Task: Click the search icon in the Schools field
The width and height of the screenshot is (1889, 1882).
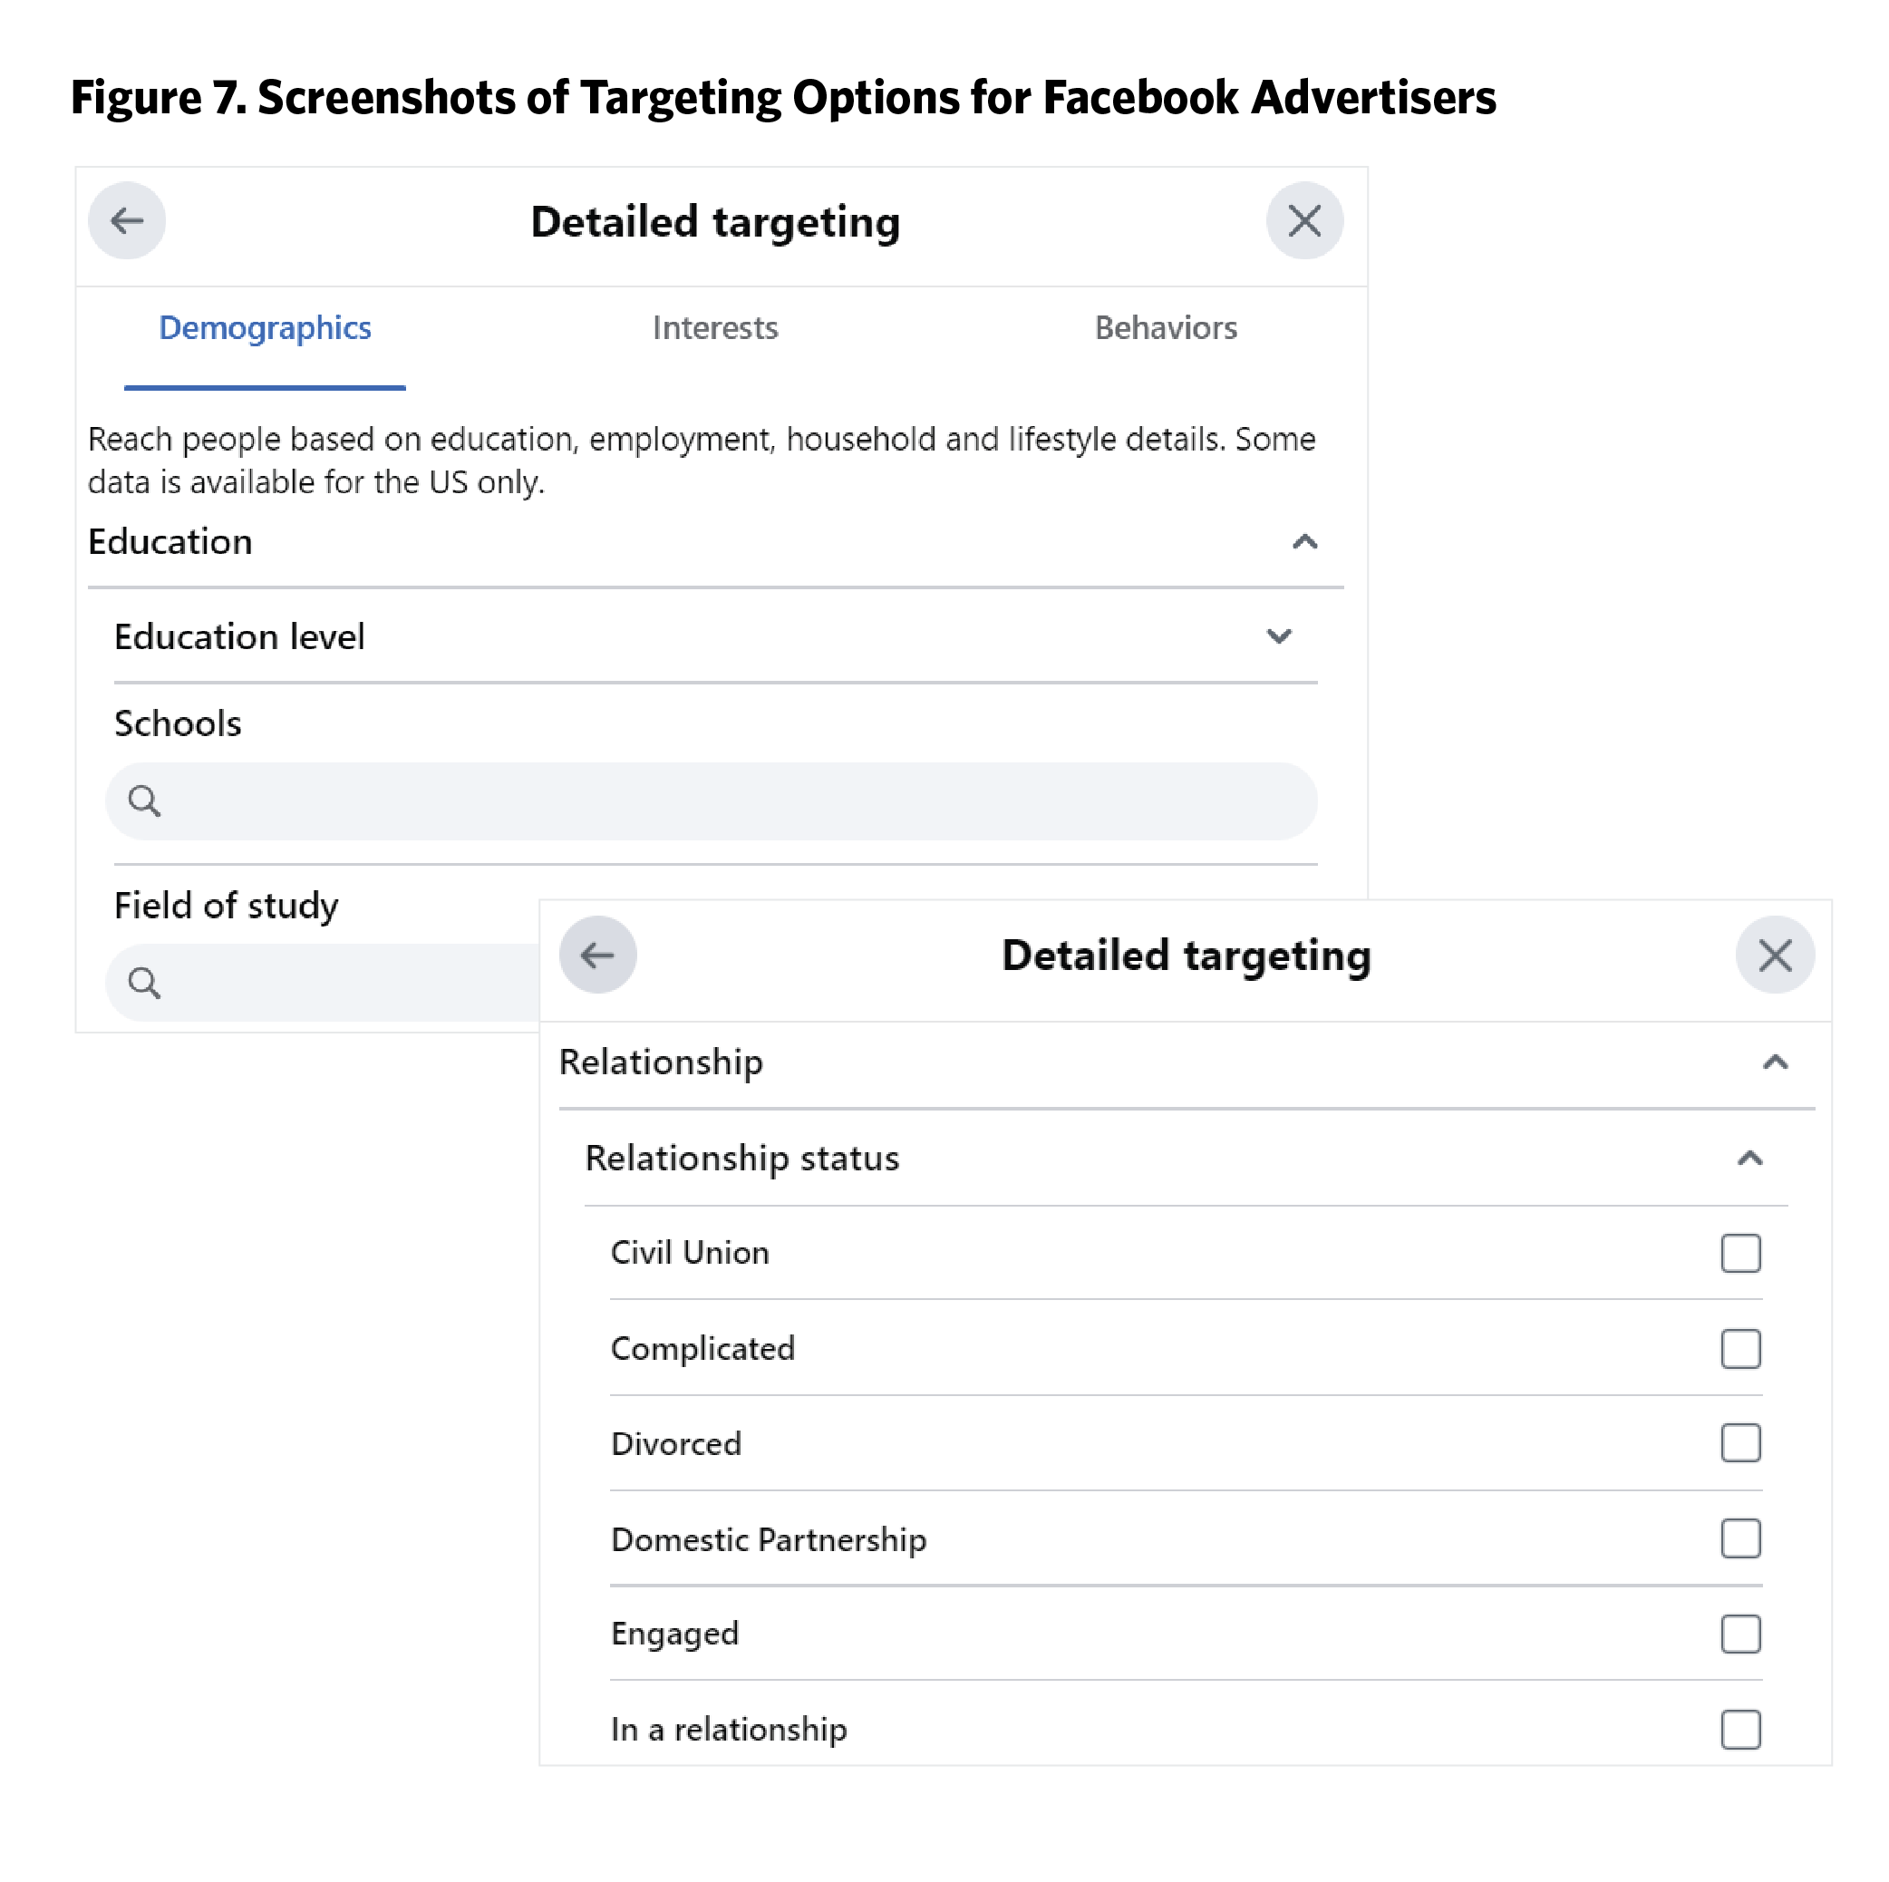Action: [145, 800]
